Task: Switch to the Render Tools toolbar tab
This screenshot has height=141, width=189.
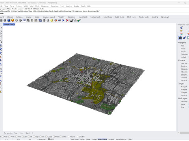Action: tap(144, 17)
